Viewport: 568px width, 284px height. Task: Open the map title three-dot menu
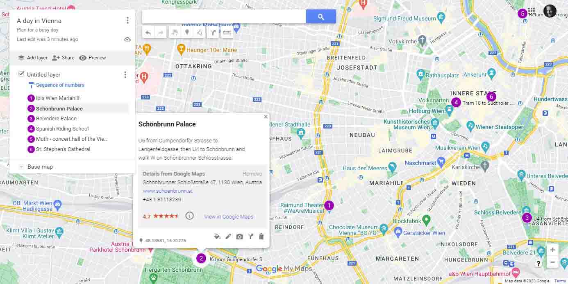pyautogui.click(x=127, y=20)
